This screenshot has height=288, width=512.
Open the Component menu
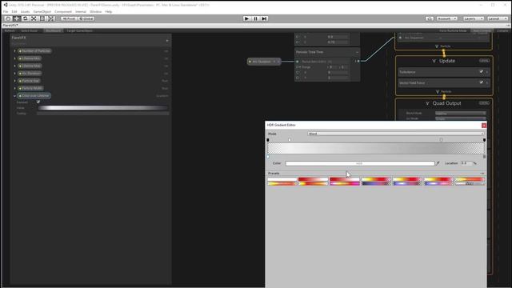(63, 11)
